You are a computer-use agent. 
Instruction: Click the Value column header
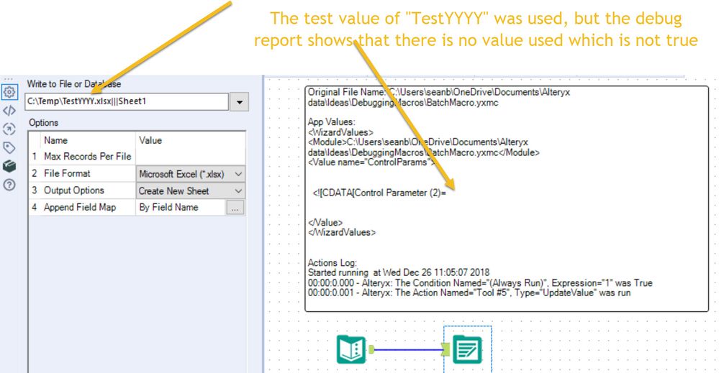point(150,141)
